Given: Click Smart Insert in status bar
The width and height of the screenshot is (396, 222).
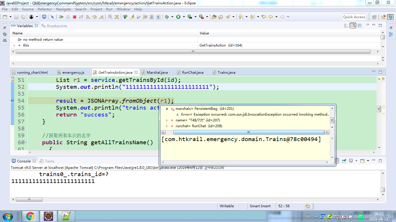Looking at the screenshot, I should tap(260, 206).
